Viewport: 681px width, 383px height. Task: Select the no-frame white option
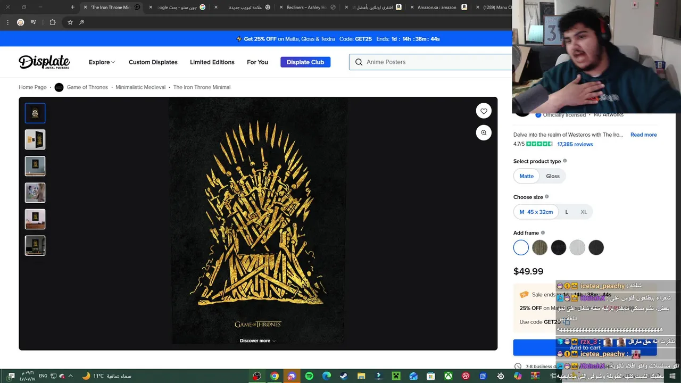click(521, 247)
